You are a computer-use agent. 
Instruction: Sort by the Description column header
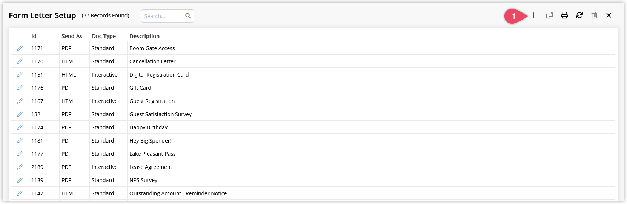[x=144, y=36]
